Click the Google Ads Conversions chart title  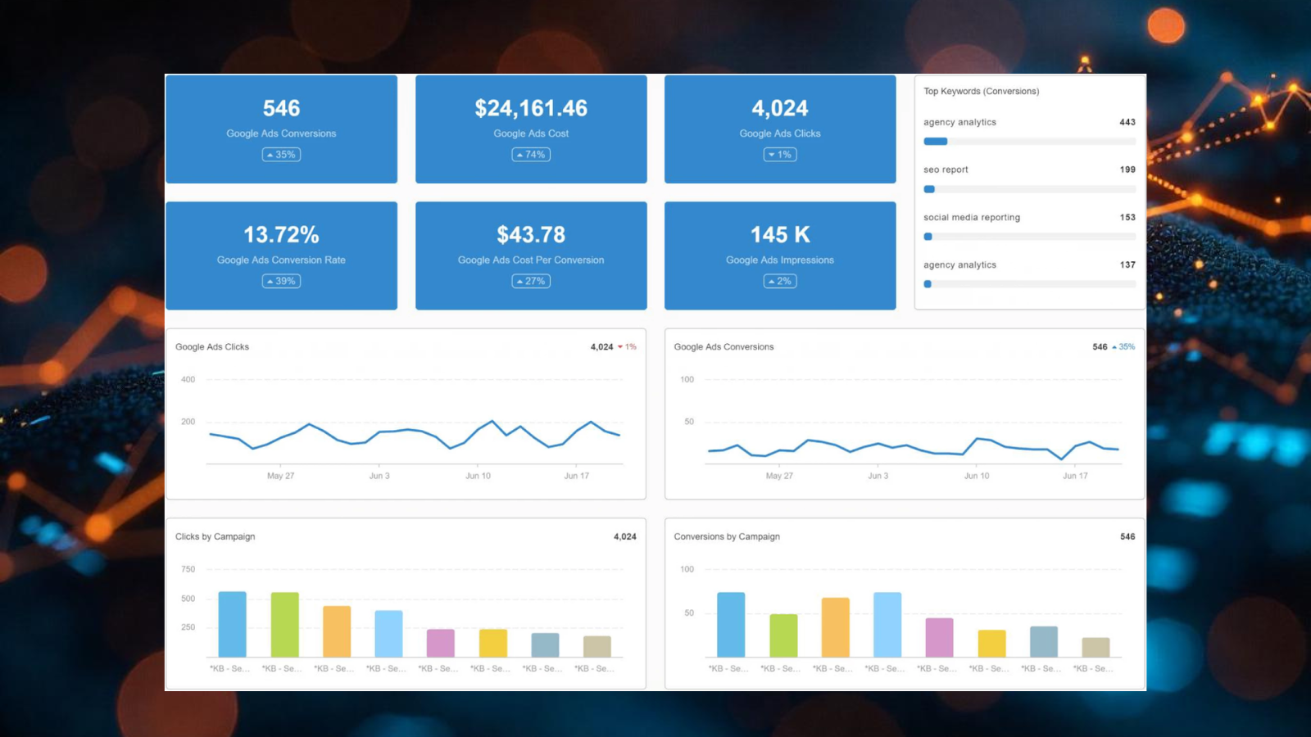[724, 347]
